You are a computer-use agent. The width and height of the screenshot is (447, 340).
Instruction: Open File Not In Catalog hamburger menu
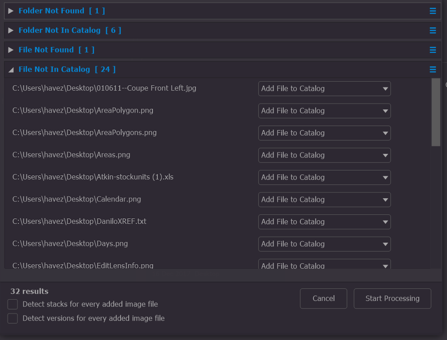433,70
